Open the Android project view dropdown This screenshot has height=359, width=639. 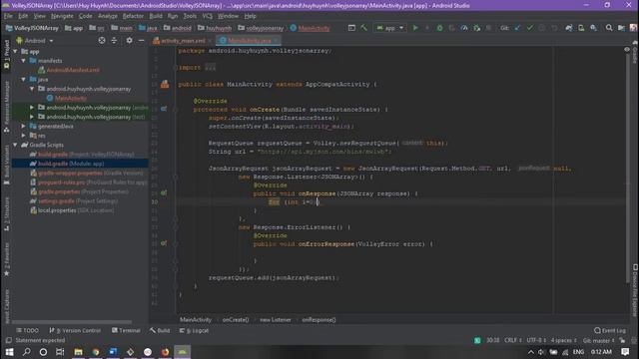[x=35, y=40]
